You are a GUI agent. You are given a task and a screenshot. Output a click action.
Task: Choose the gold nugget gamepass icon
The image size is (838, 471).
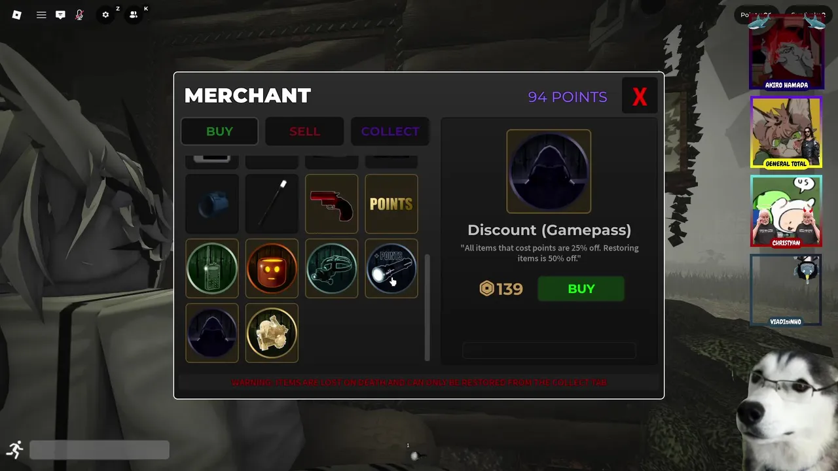tap(272, 333)
